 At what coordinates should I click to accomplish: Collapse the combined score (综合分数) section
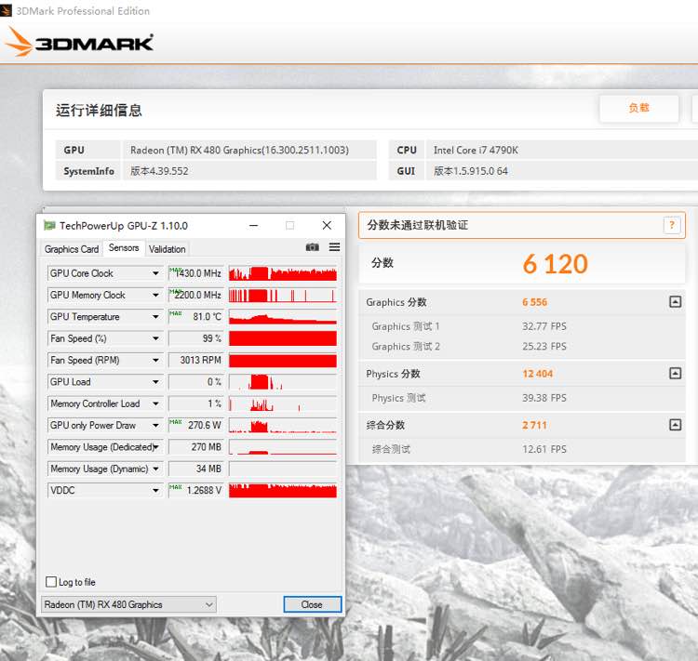tap(675, 425)
